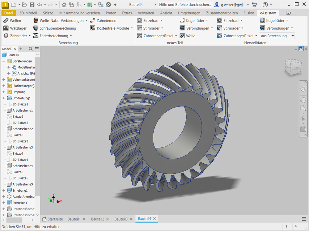The width and height of the screenshot is (309, 231).
Task: Click the search icon in Modell browser
Action: pos(31,49)
